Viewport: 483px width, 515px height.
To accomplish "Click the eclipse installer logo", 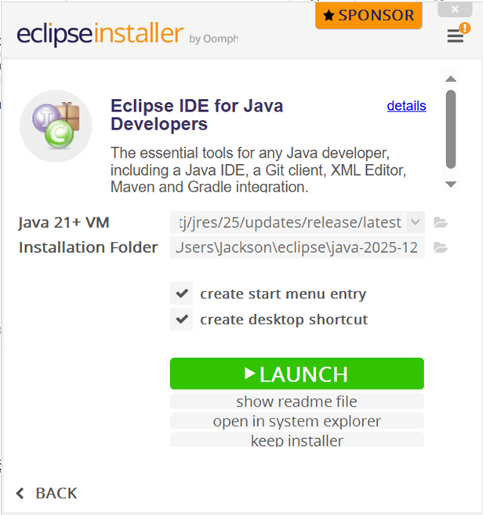I will 128,35.
